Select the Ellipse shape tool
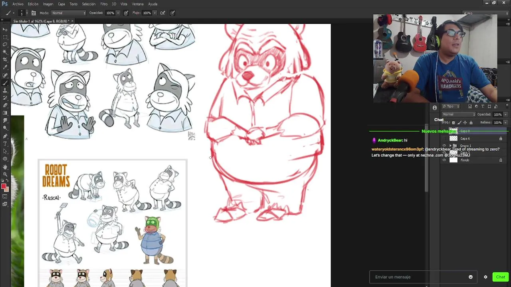The width and height of the screenshot is (511, 287). pos(5,159)
